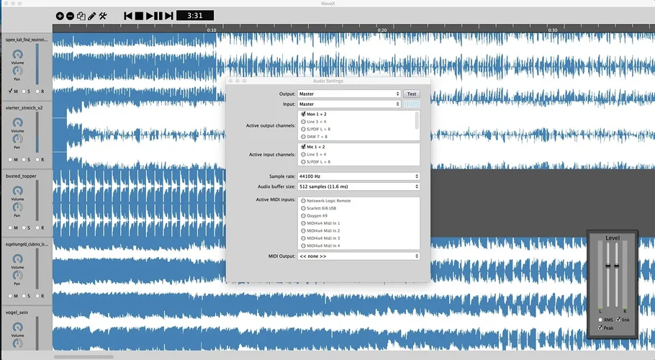Enable MIDI4x4 Midi In 2 input
This screenshot has height=360, width=655.
tap(303, 230)
